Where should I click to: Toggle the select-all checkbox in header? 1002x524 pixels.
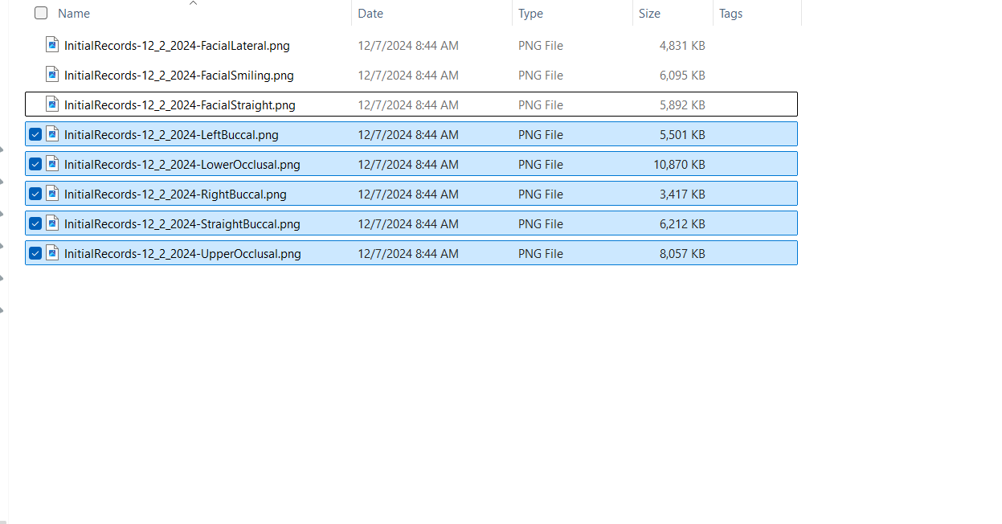point(41,13)
